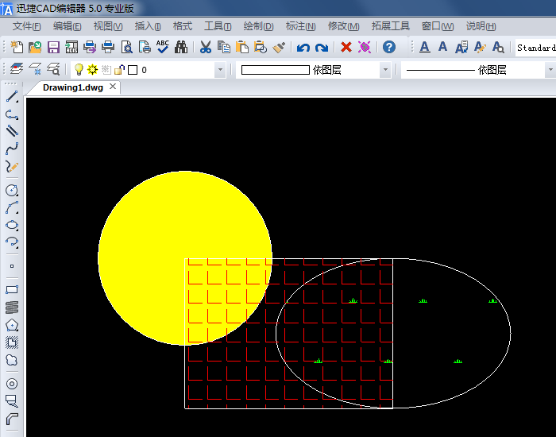Image resolution: width=556 pixels, height=437 pixels.
Task: Open the 文件(F) menu
Action: coord(26,26)
